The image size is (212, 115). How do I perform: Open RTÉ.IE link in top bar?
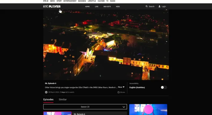pos(46,1)
